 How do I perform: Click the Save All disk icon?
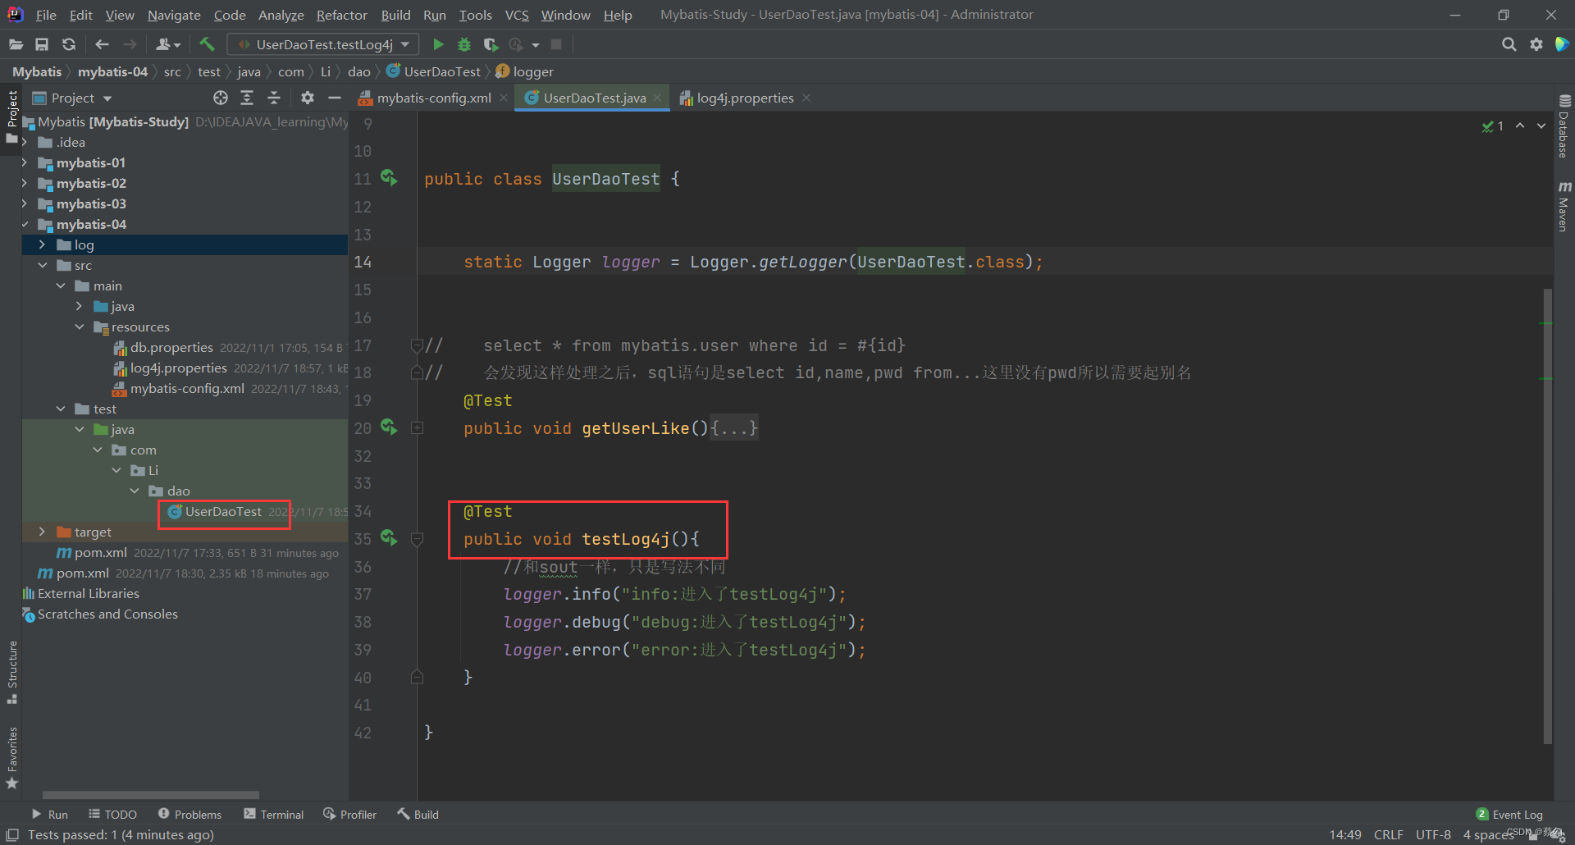point(42,44)
